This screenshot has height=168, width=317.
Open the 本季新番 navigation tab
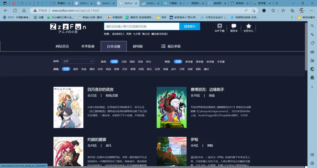pos(88,46)
